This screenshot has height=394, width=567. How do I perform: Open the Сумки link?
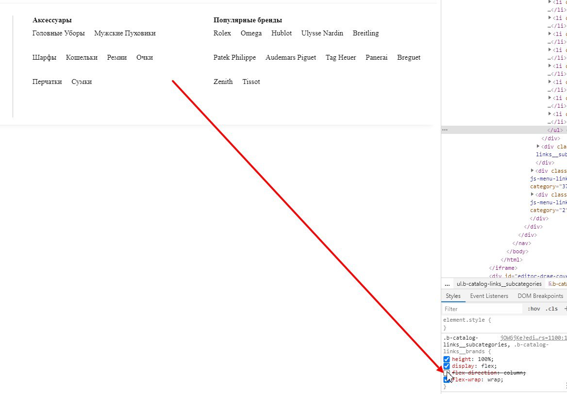tap(82, 82)
